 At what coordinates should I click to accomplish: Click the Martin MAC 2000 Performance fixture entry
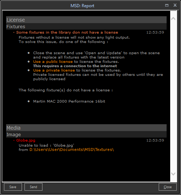pos(69,101)
